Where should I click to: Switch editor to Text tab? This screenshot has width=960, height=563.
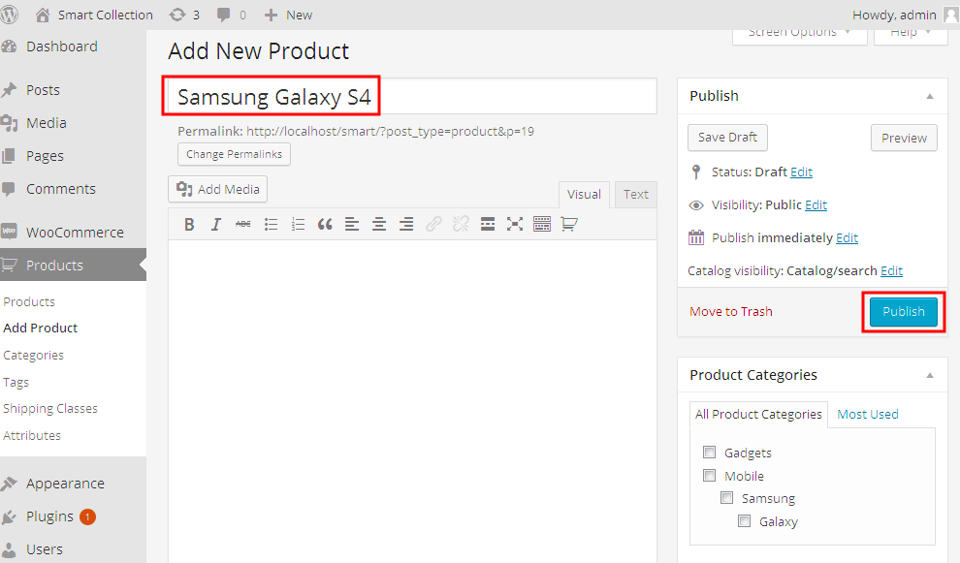(635, 194)
